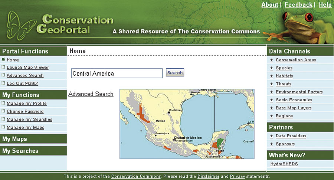
Task: Click the bullet icon beside Change Password
Action: pyautogui.click(x=3, y=111)
